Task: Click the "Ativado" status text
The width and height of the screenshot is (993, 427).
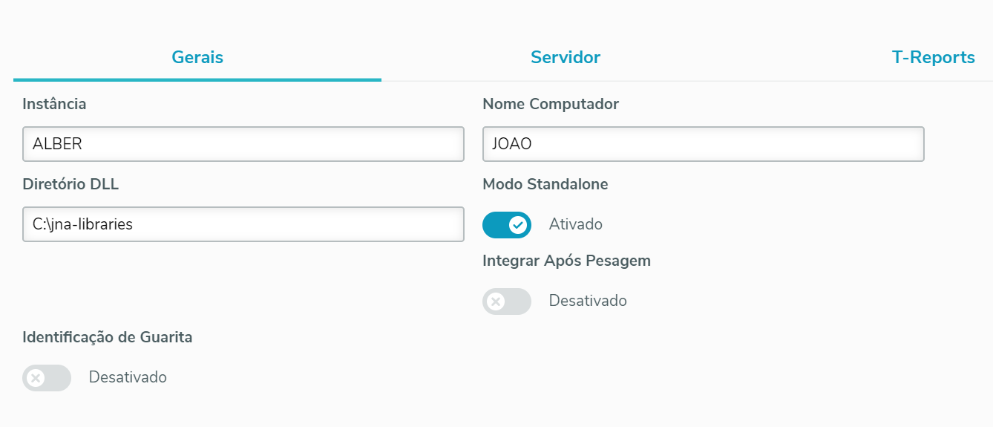Action: click(x=575, y=224)
